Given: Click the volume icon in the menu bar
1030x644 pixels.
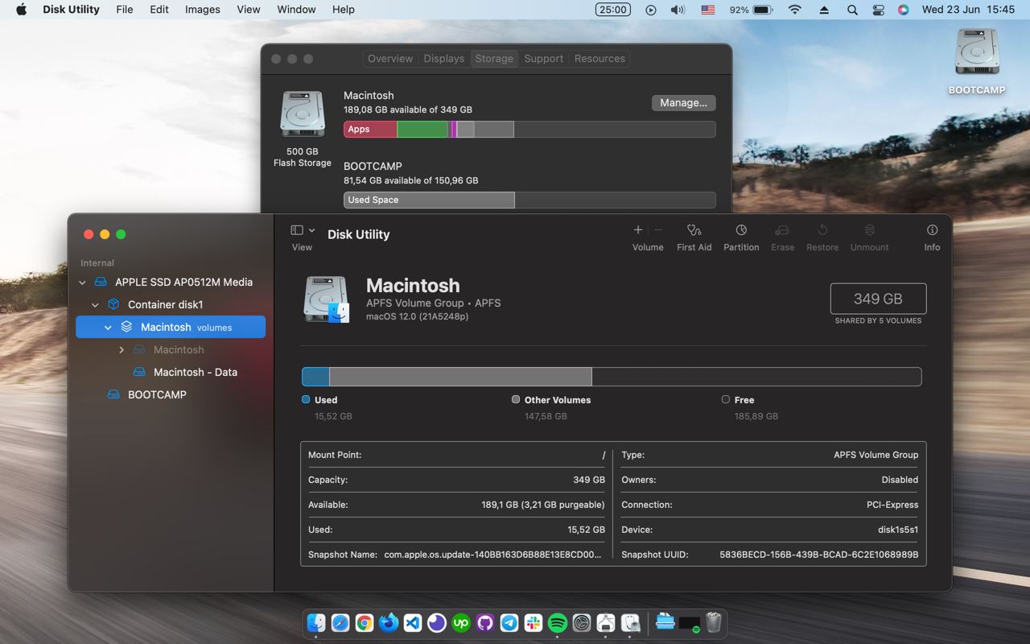Looking at the screenshot, I should tap(678, 10).
